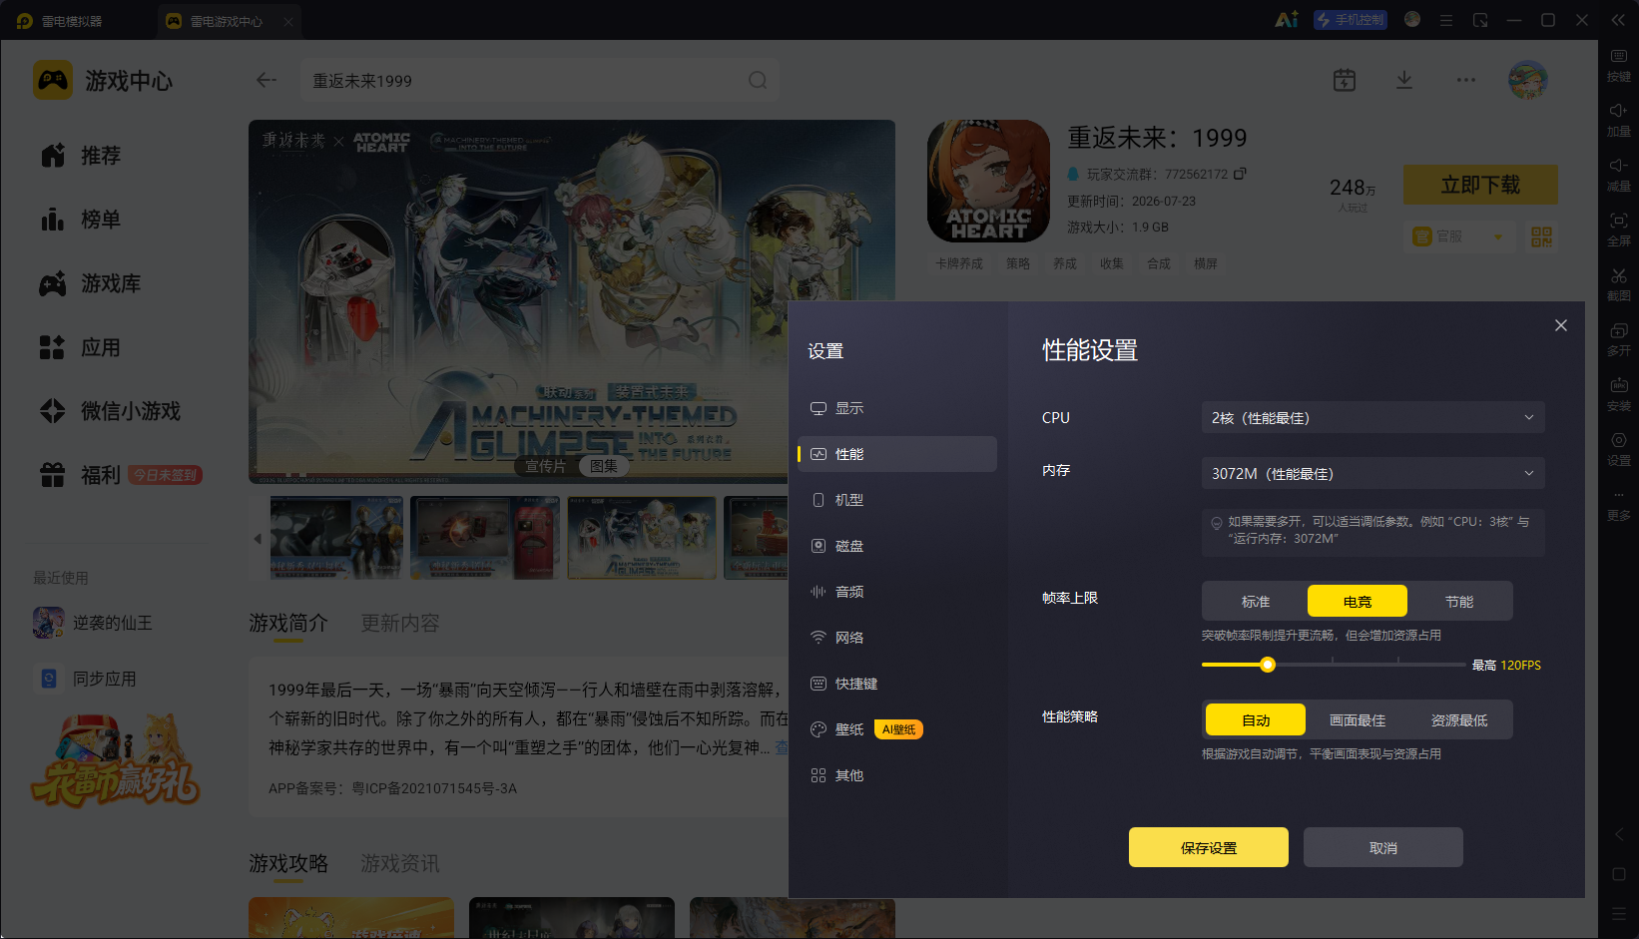Open the 壁纸 settings section
Image resolution: width=1639 pixels, height=939 pixels.
(897, 729)
